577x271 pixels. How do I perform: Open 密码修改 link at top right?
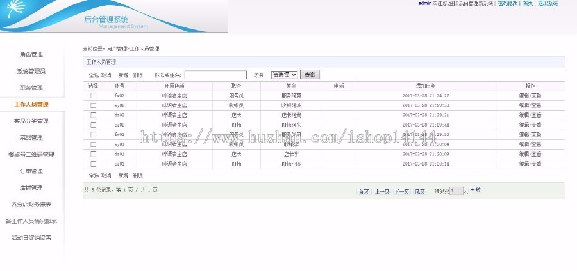pos(508,3)
